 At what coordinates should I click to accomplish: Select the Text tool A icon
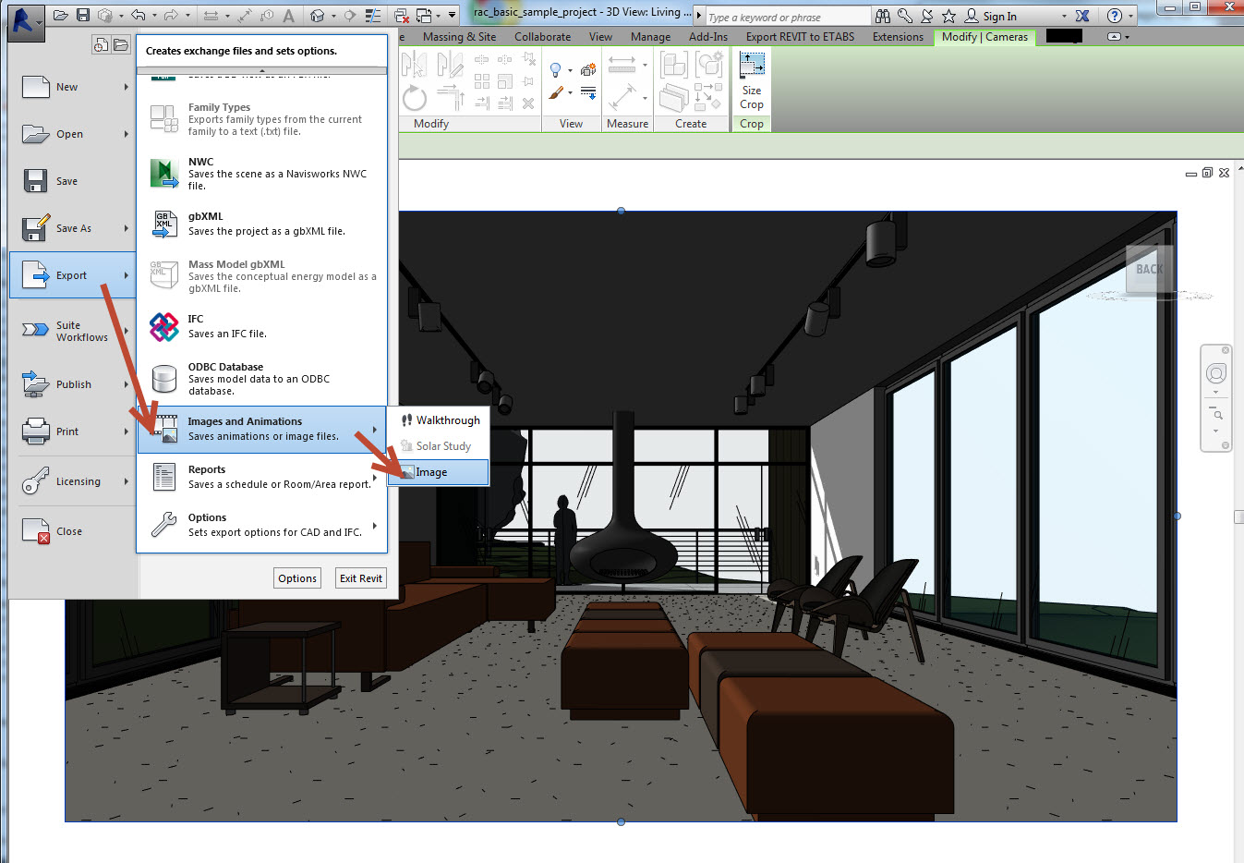pyautogui.click(x=288, y=15)
